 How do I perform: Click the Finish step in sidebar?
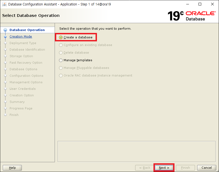tap(14, 115)
